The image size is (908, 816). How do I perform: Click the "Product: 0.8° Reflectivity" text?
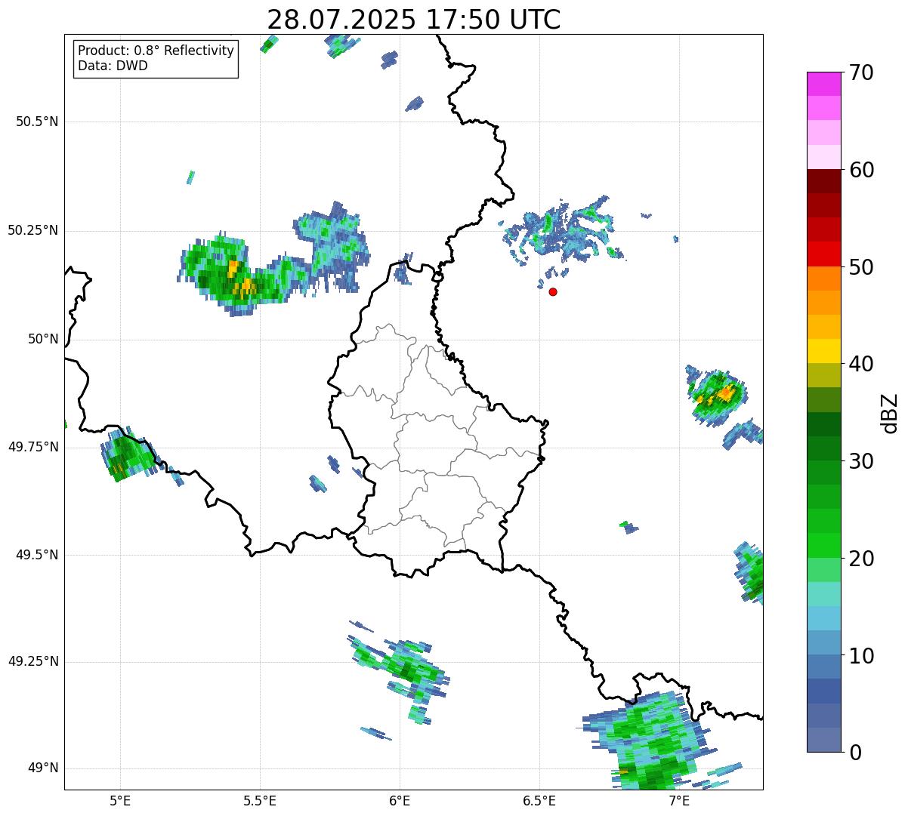(x=156, y=51)
